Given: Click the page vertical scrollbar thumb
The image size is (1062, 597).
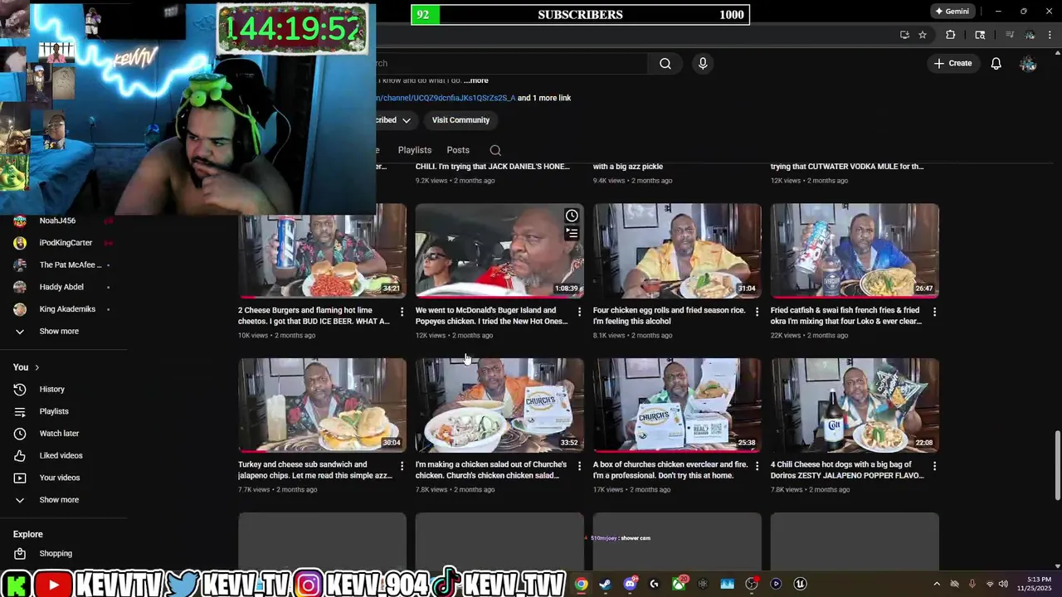Looking at the screenshot, I should pos(1057,465).
